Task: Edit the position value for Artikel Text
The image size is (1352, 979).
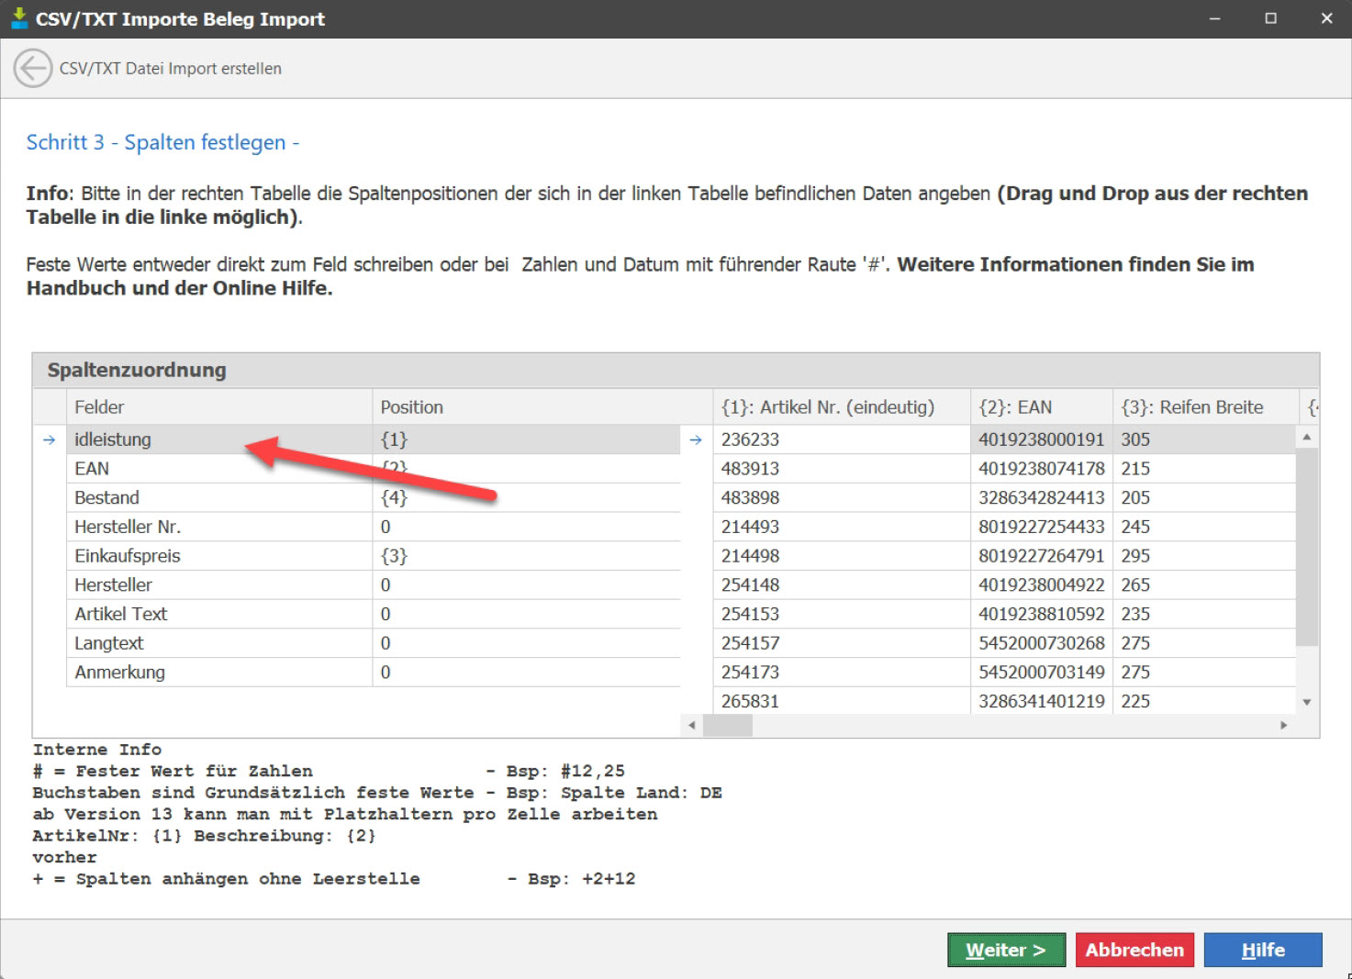Action: [527, 614]
